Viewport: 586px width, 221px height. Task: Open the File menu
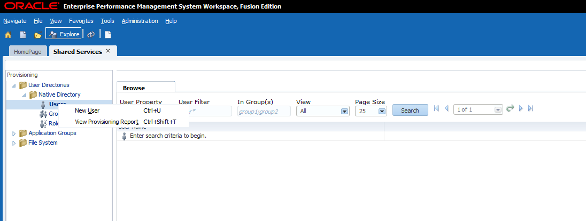[x=38, y=21]
